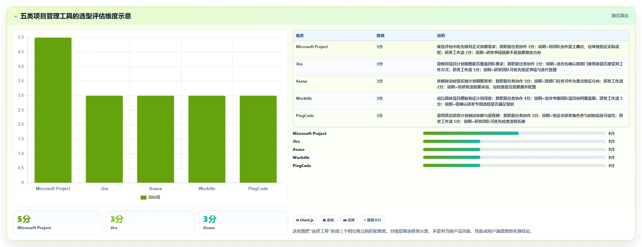Click the Microsoft Project progress bar
This screenshot has width=642, height=247.
pyautogui.click(x=514, y=134)
